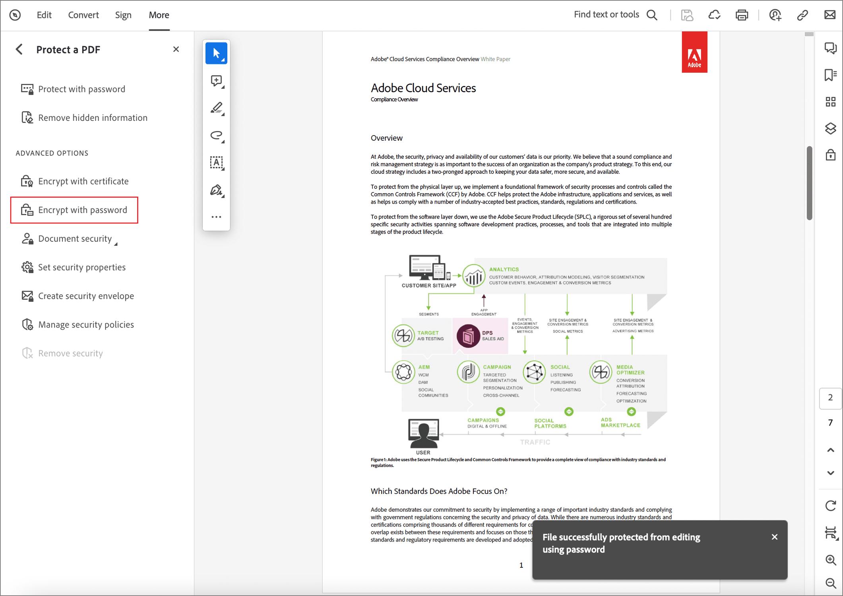Open the Comments panel
Viewport: 843px width, 596px height.
tap(830, 48)
